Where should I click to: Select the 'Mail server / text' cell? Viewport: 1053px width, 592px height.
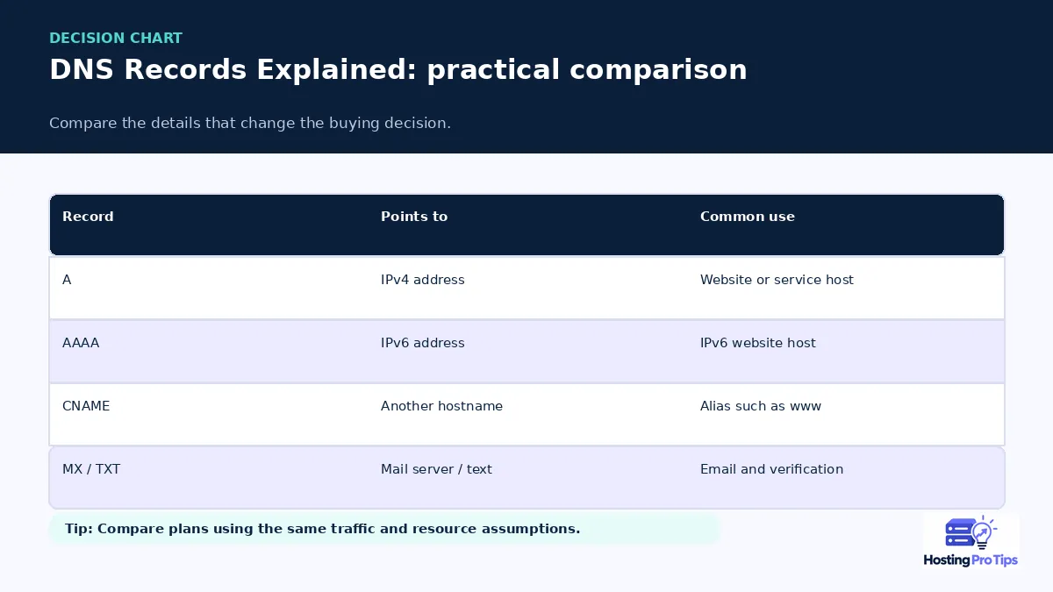click(436, 469)
